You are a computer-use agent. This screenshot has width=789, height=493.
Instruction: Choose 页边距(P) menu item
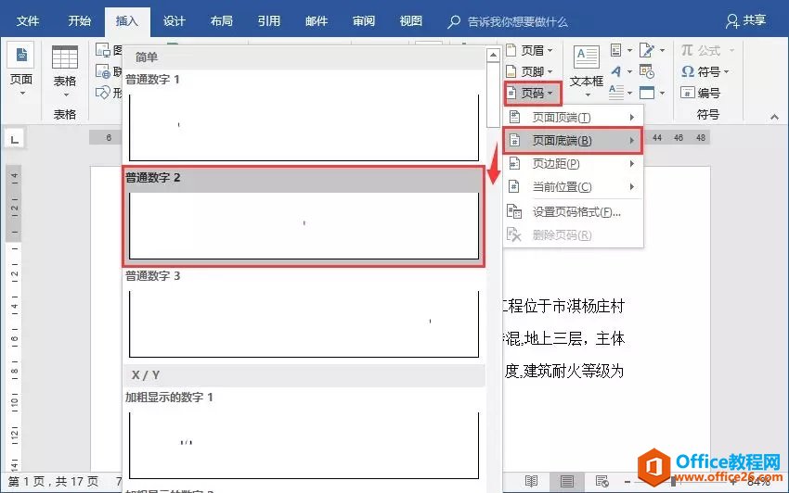(x=573, y=163)
